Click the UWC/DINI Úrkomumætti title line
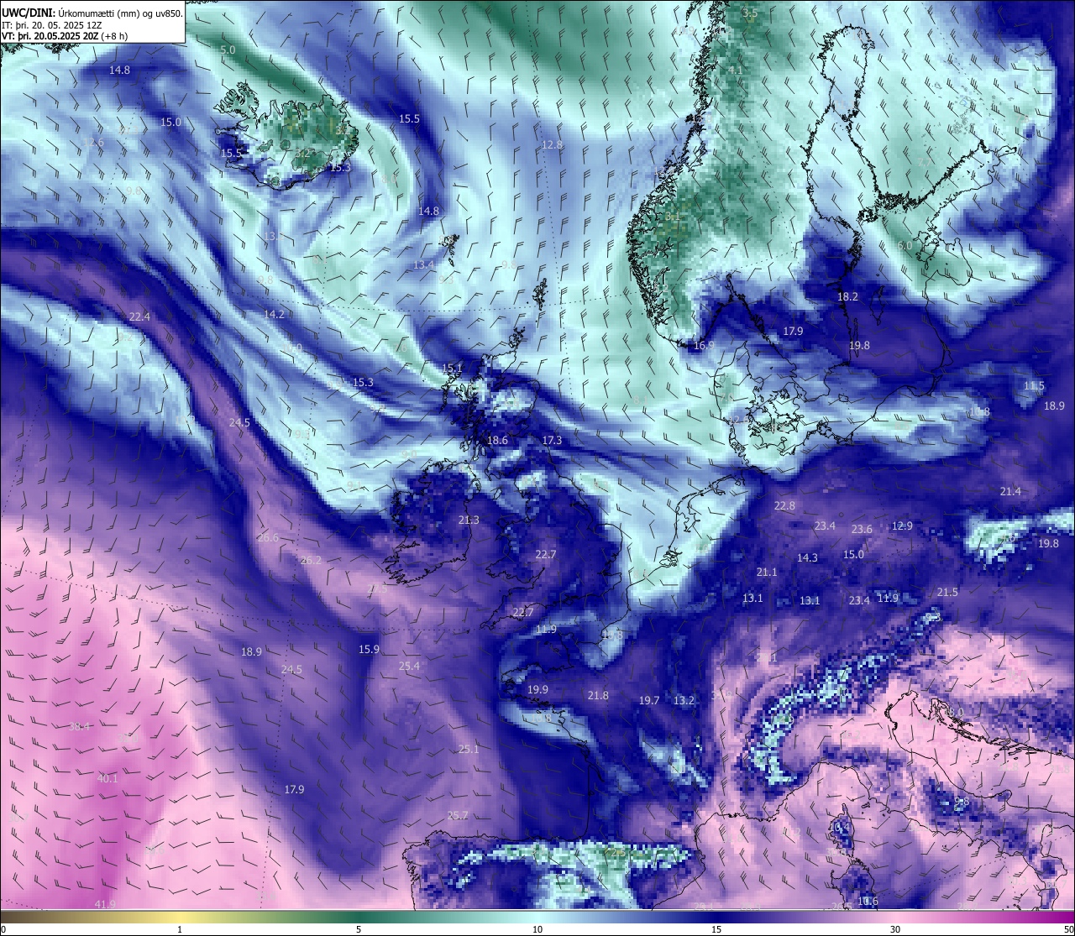The height and width of the screenshot is (936, 1075). click(x=92, y=13)
